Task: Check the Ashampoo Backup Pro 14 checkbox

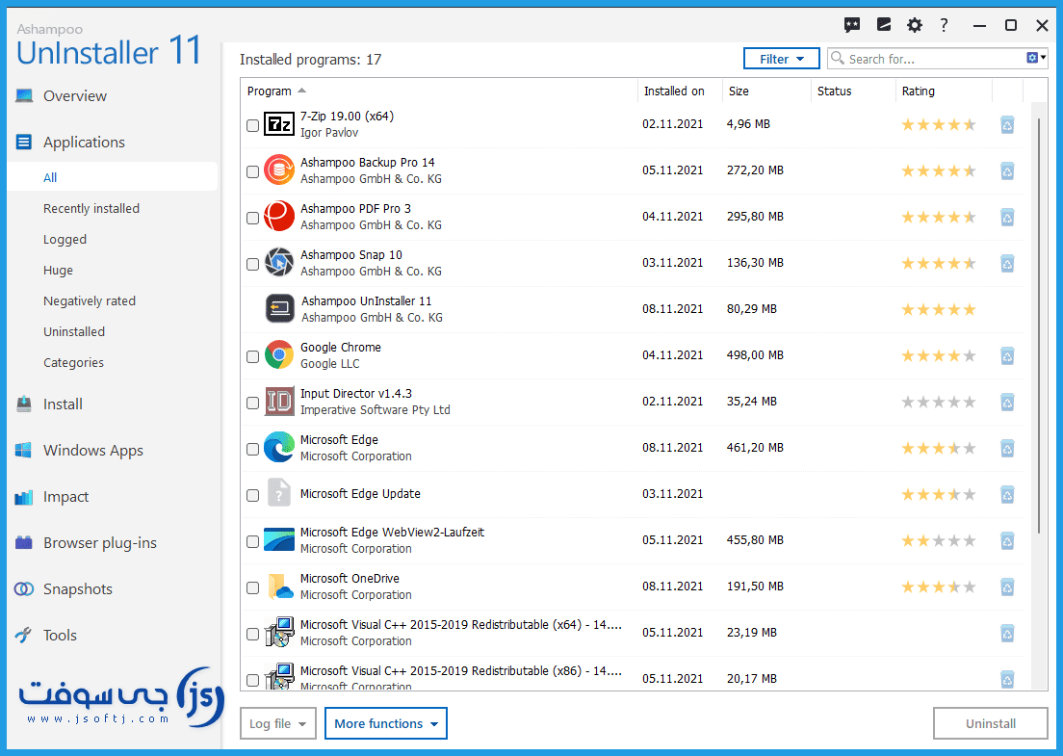Action: click(x=253, y=171)
